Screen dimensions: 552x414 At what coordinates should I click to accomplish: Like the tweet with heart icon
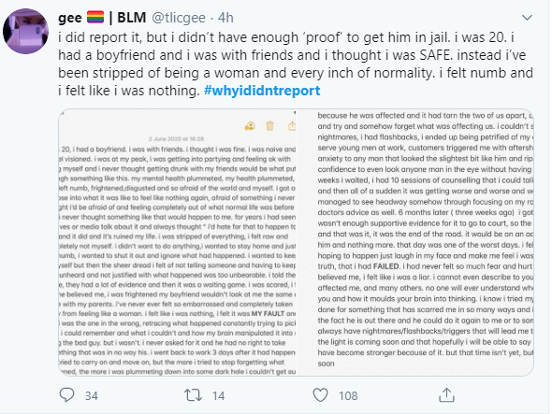[x=320, y=395]
